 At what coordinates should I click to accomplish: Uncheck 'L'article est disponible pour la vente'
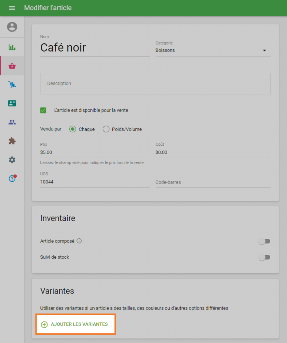(43, 110)
